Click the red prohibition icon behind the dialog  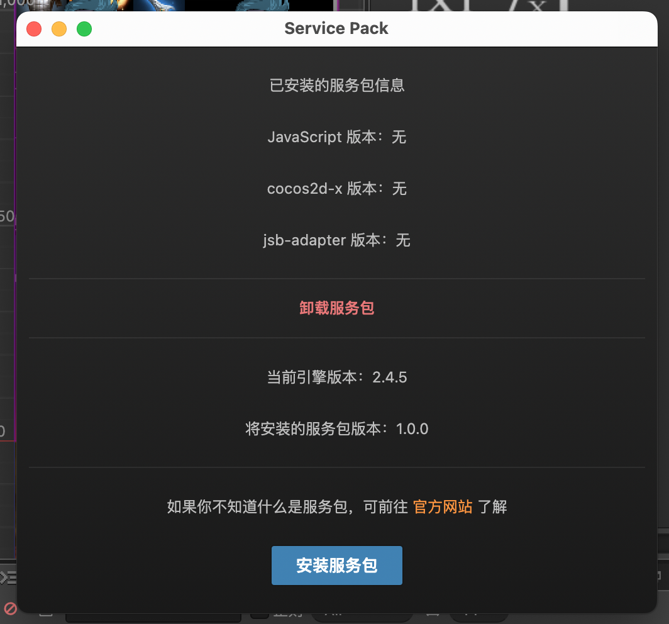click(10, 608)
